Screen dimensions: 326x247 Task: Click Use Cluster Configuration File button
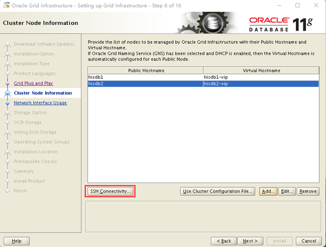tap(217, 191)
